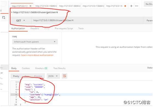Choose the Pretty view button
Image resolution: width=153 pixels, height=107 pixels.
[16, 76]
